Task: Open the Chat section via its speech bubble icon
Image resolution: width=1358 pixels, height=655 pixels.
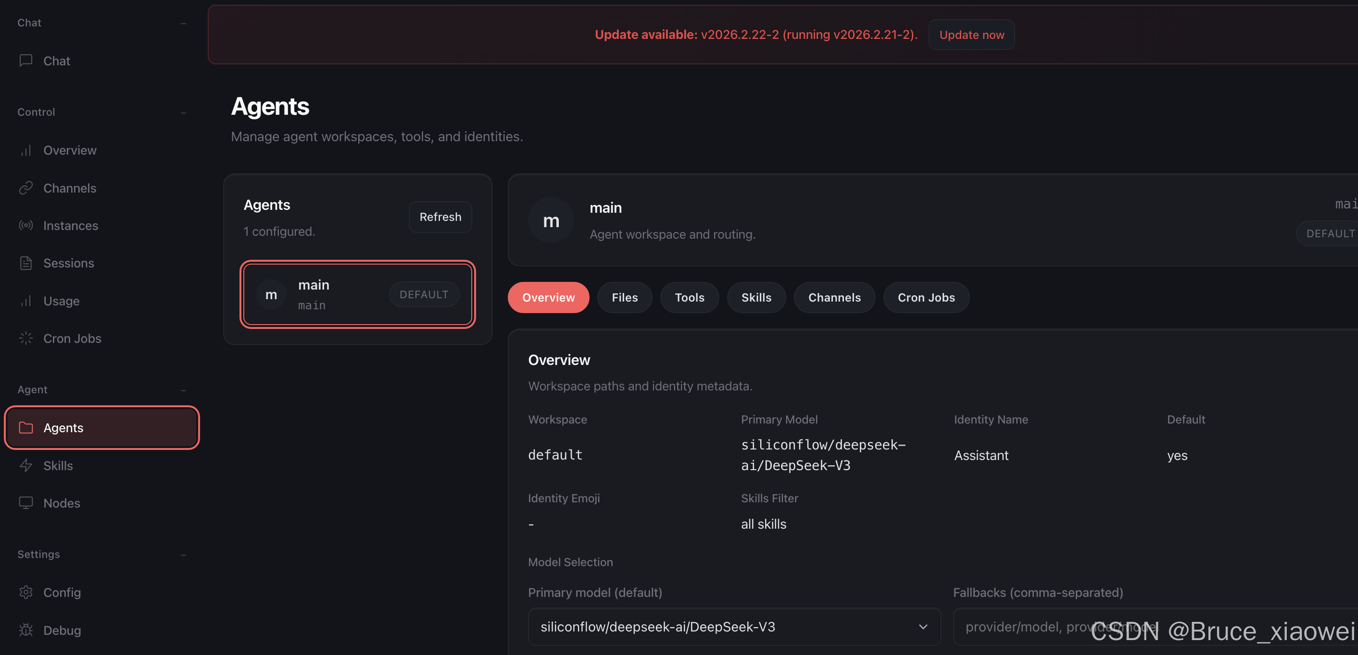Action: click(x=26, y=61)
